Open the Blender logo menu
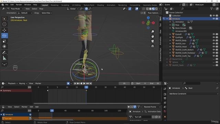 [2, 4]
